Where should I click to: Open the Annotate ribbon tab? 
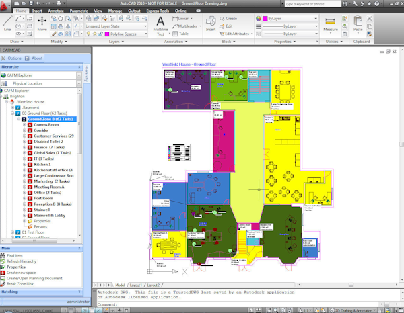click(x=56, y=11)
